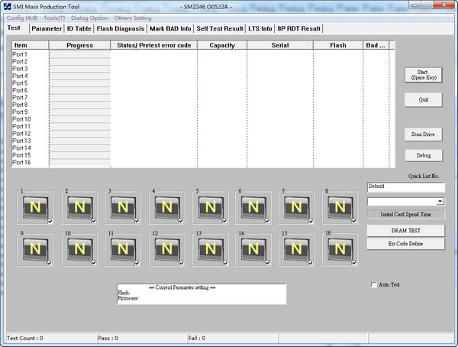458x347 pixels.
Task: Uncheck the port 1 enable checkbox
Action: pyautogui.click(x=50, y=221)
